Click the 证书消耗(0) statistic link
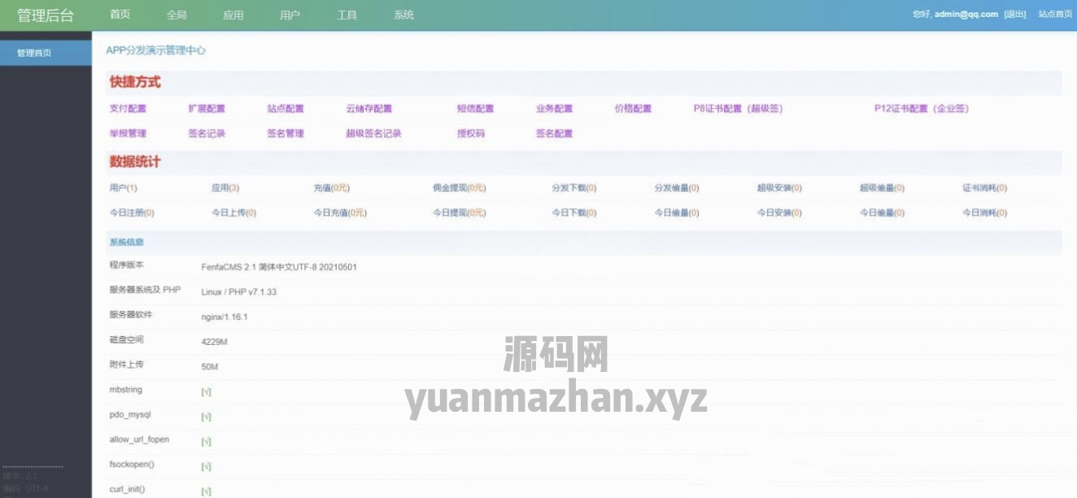This screenshot has width=1077, height=498. click(984, 188)
